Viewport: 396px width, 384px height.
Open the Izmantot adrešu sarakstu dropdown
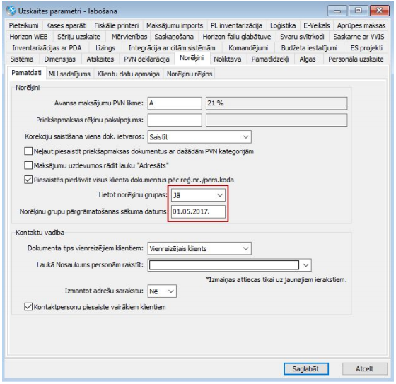coord(162,291)
